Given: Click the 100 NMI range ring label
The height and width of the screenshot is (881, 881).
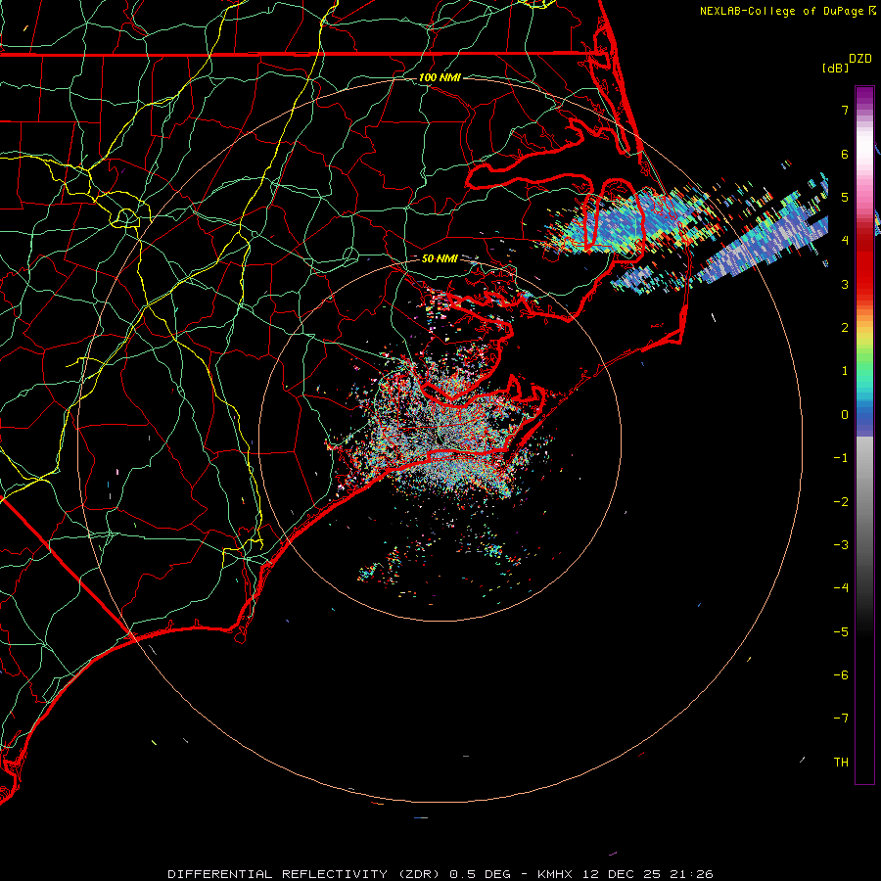Looking at the screenshot, I should pyautogui.click(x=440, y=77).
